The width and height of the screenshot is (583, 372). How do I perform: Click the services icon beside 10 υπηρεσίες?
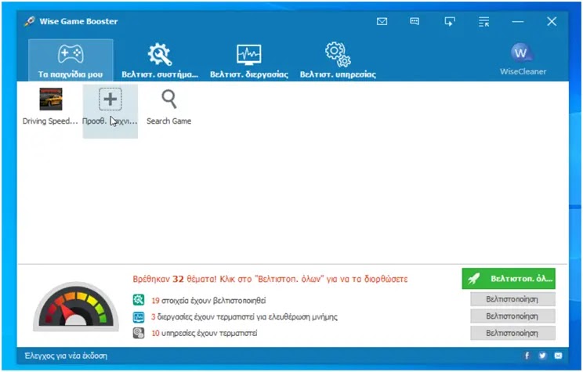(x=139, y=333)
